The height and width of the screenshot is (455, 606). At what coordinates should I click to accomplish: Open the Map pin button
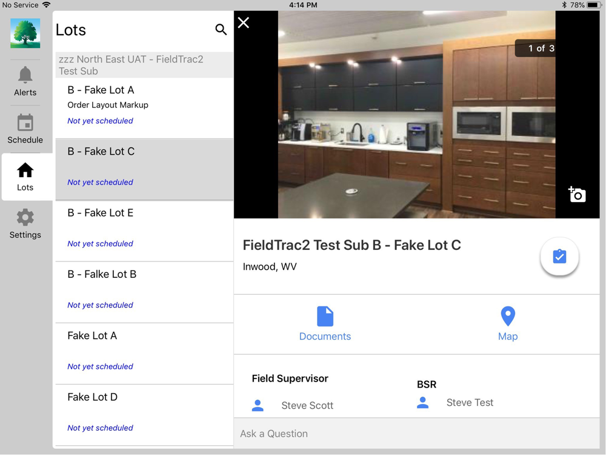[507, 324]
